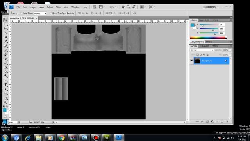Toggle lock position
This screenshot has height=141, width=250.
(x=204, y=55)
